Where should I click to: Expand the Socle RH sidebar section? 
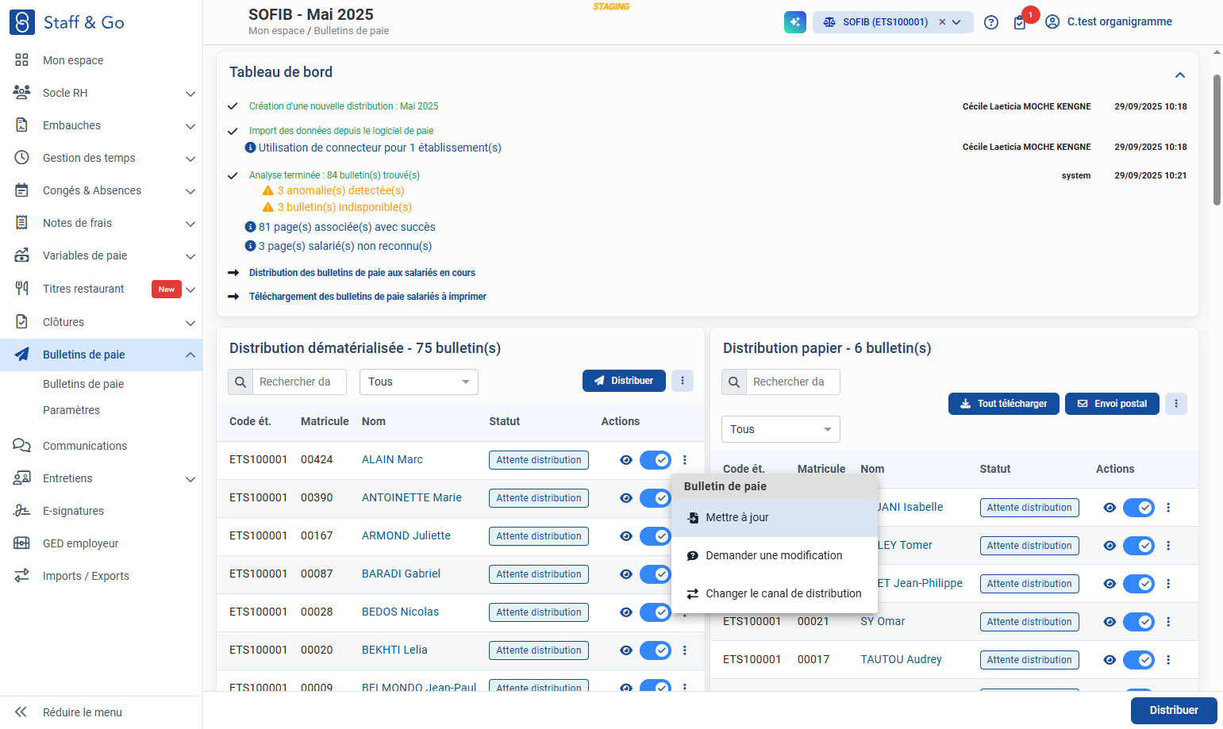click(x=190, y=94)
